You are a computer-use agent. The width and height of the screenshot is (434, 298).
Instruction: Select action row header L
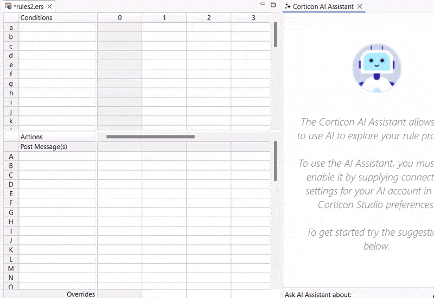pyautogui.click(x=11, y=259)
